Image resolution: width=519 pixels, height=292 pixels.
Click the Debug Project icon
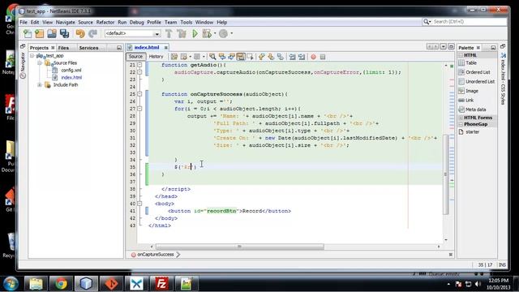pyautogui.click(x=207, y=33)
